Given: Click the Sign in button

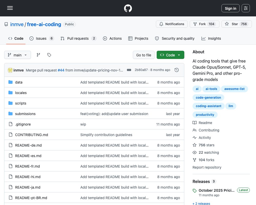Looking at the screenshot, I should tap(230, 8).
